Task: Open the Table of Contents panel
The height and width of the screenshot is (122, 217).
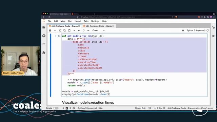Action: (44, 44)
